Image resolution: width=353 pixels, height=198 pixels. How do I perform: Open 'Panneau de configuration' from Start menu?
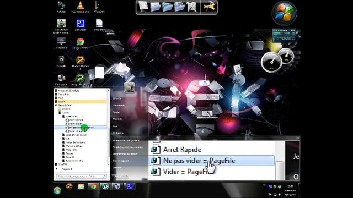click(126, 140)
